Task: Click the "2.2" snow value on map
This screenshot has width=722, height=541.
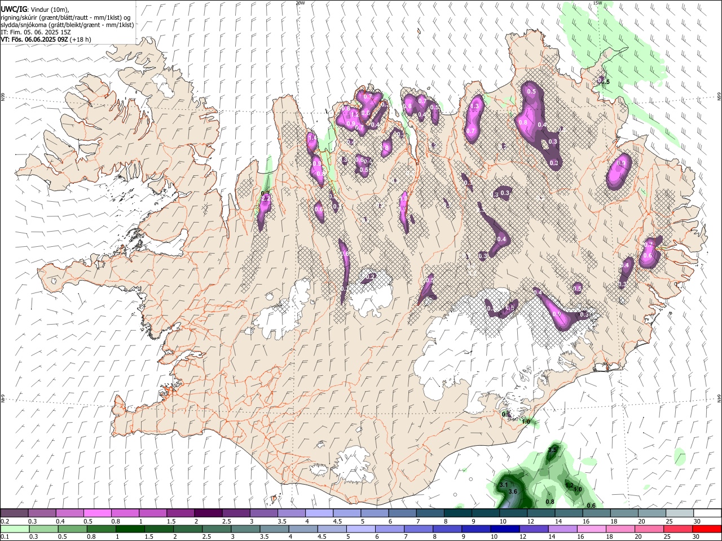Action: 265,199
